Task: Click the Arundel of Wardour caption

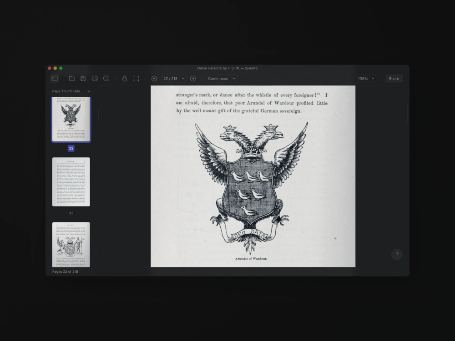Action: [x=251, y=259]
